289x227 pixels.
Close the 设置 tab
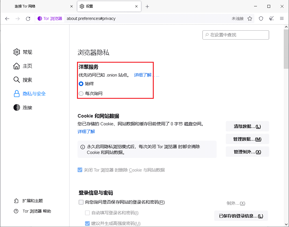tap(136, 6)
